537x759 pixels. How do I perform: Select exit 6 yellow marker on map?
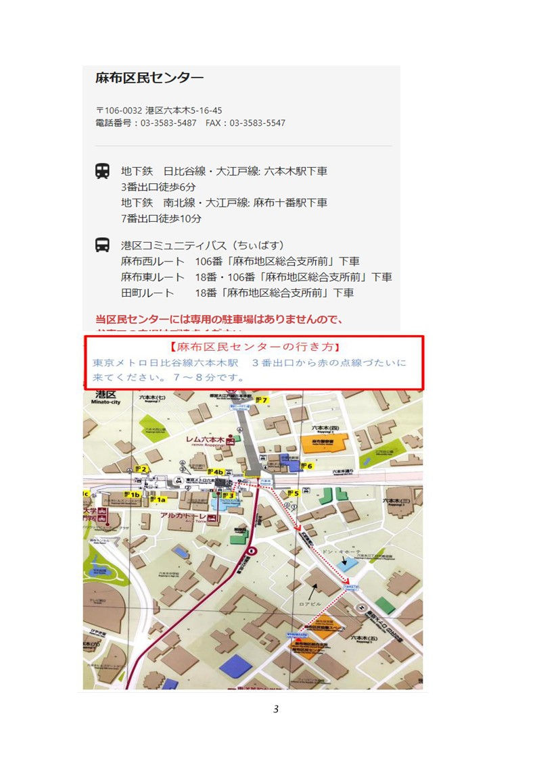point(307,466)
